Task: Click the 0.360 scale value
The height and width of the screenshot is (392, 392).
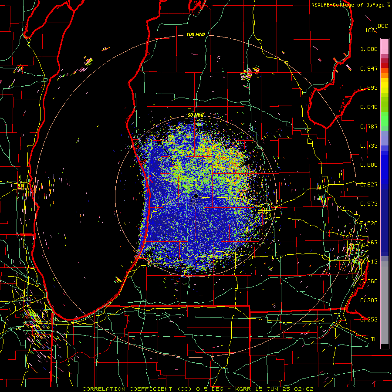Action: pos(369,281)
